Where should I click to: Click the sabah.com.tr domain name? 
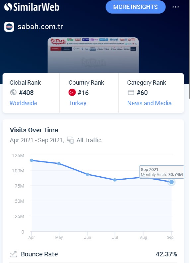pos(40,27)
